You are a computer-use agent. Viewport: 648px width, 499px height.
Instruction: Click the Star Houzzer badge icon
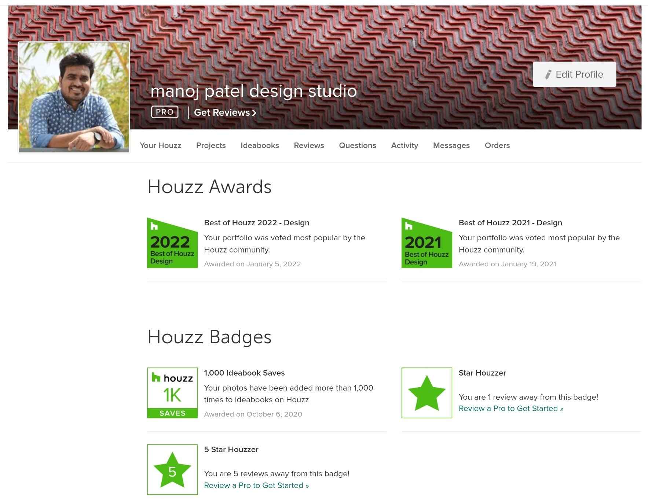click(427, 393)
